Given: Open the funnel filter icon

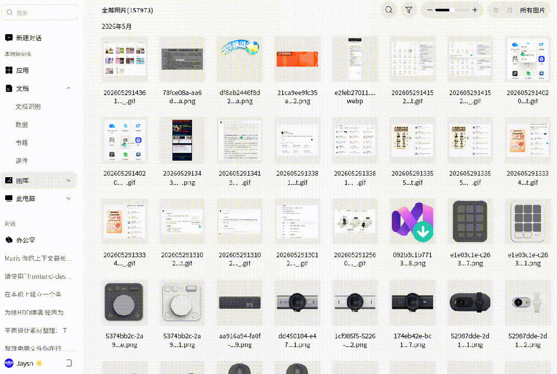Looking at the screenshot, I should pos(409,10).
